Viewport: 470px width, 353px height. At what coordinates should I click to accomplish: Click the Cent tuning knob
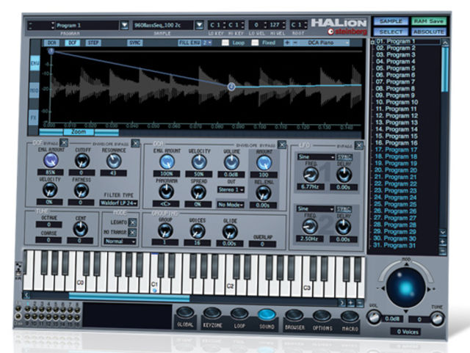pos(80,229)
